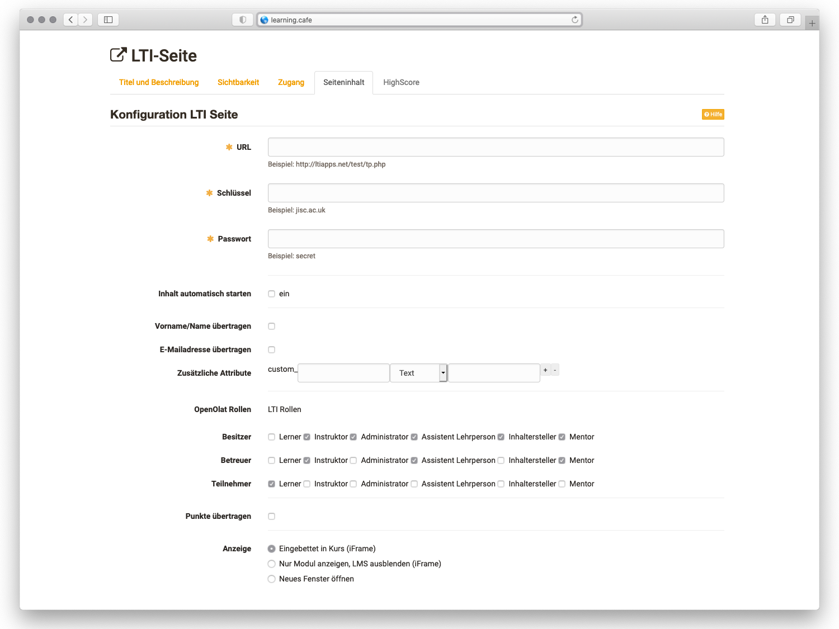The width and height of the screenshot is (839, 629).
Task: Open a new tab with plus button
Action: tap(812, 23)
